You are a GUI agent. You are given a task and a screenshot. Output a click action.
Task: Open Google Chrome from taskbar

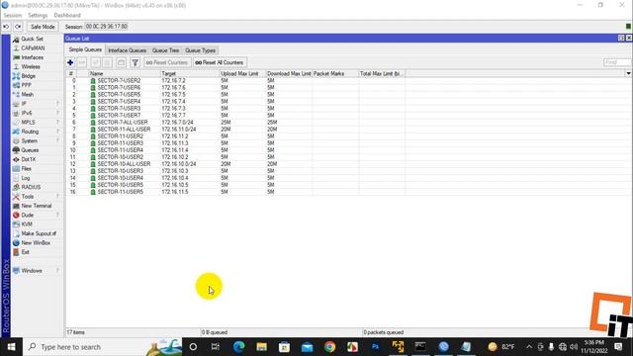click(329, 347)
